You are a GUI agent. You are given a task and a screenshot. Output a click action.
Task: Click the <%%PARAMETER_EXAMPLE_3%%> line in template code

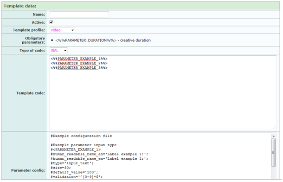(x=79, y=68)
